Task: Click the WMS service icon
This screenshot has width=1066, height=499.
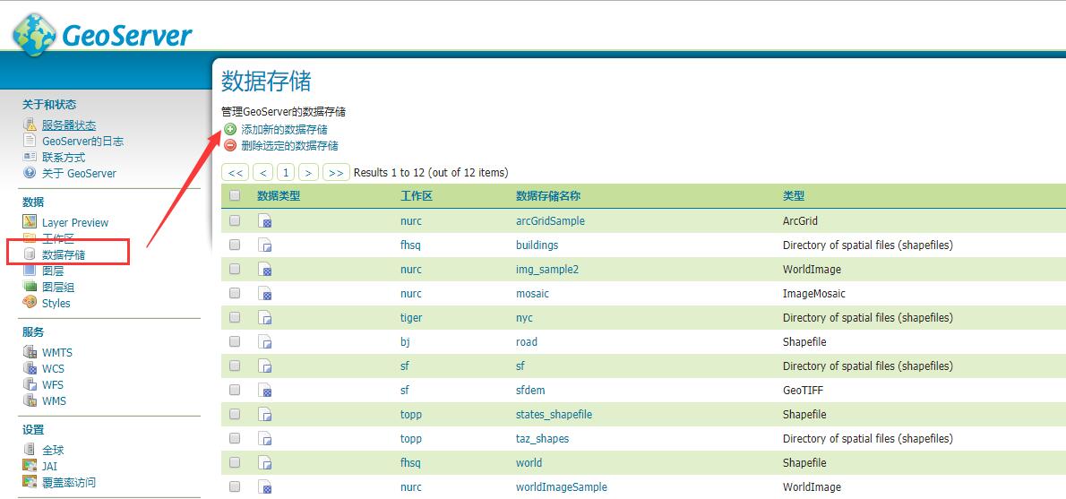Action: [x=30, y=400]
